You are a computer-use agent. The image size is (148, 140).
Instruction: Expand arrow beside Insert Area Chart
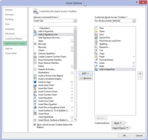(x=72, y=85)
